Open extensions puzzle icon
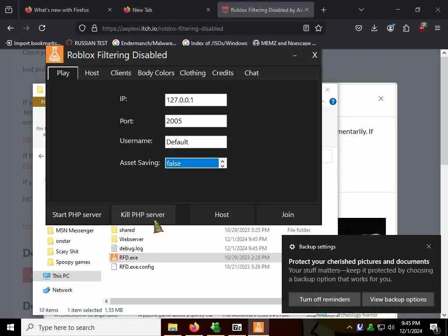This screenshot has height=336, width=448. coord(406,28)
